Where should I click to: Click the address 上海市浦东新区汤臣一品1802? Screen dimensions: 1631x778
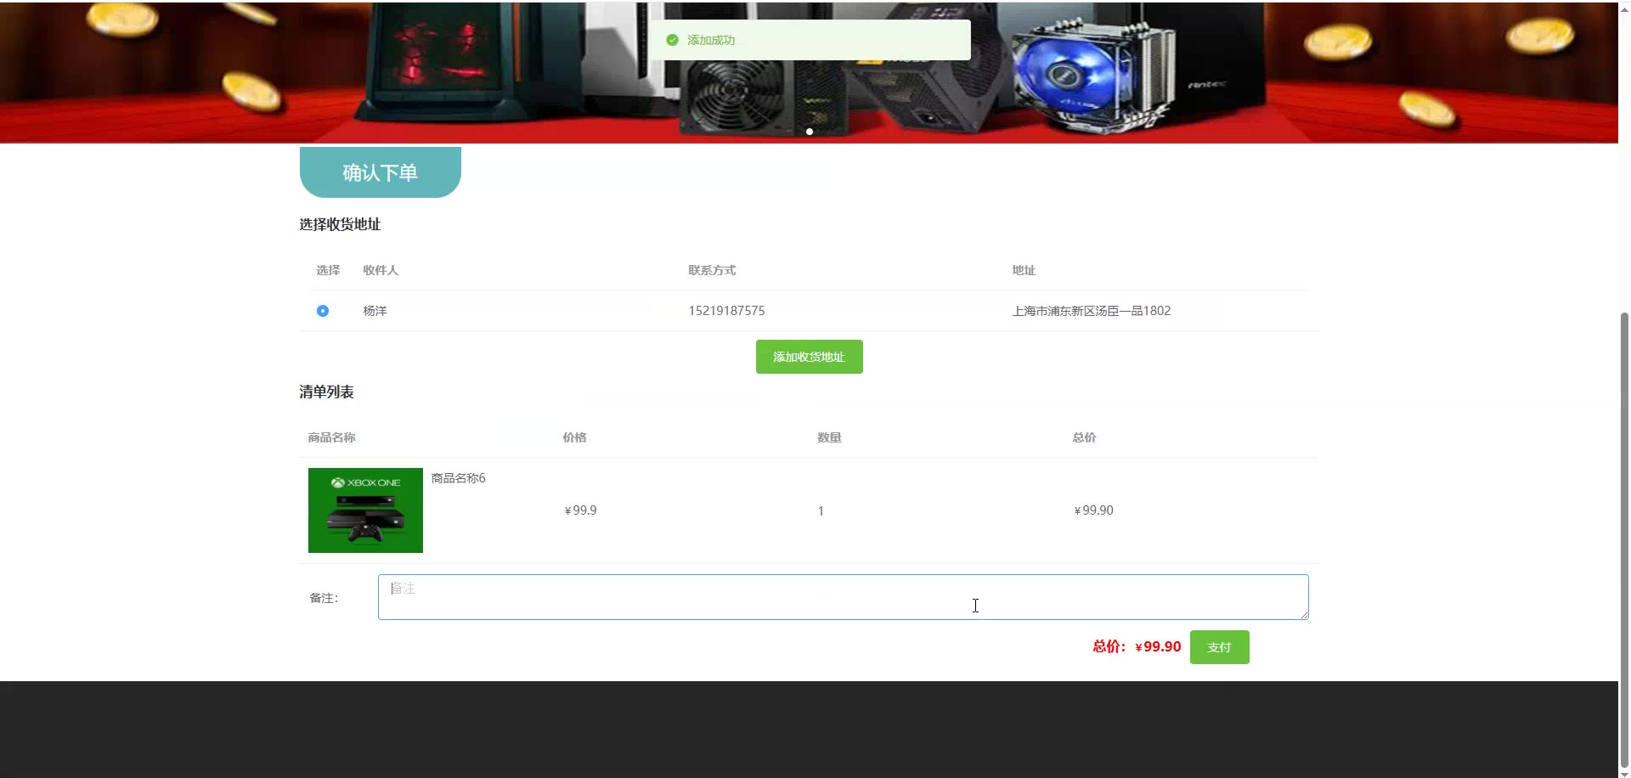(1091, 311)
